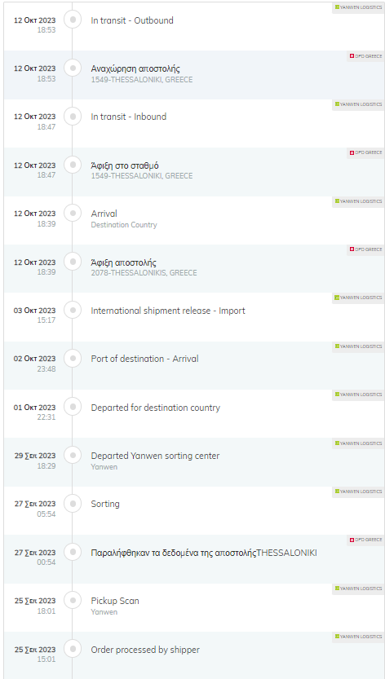This screenshot has width=385, height=679.
Task: Click the DPD Greece badge on 'Παραλήφθηκαν τα δεδομένα'
Action: tap(365, 540)
